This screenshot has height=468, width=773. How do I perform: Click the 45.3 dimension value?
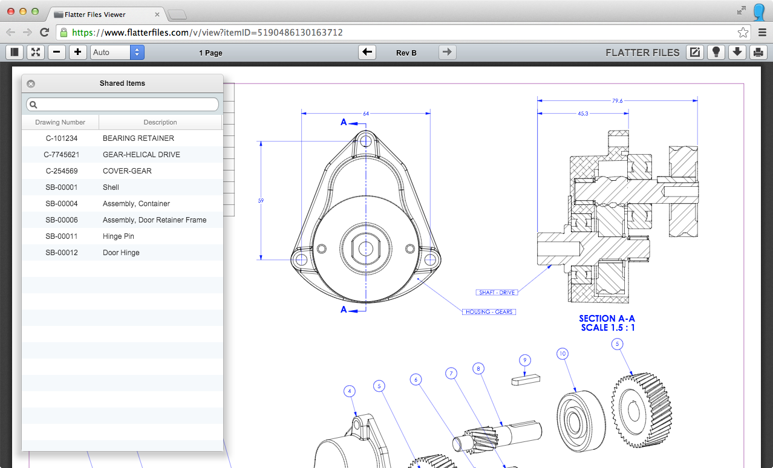coord(583,113)
